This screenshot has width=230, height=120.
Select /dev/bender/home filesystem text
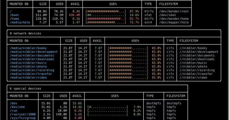pyautogui.click(x=174, y=19)
